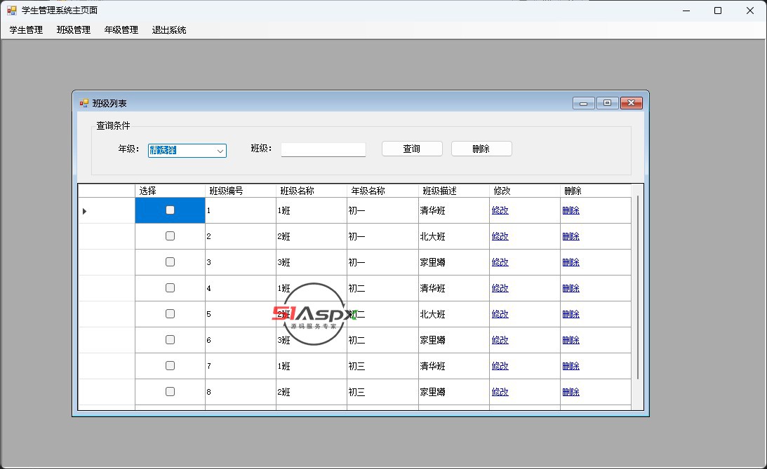Click 退出系统 in the menu bar
Screen dimensions: 767x469
click(169, 30)
